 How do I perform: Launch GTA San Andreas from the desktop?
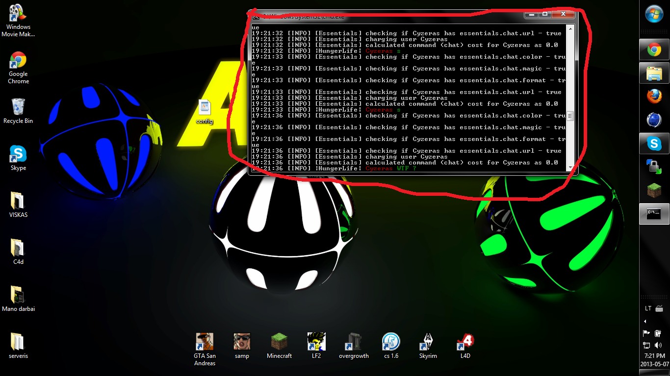205,342
